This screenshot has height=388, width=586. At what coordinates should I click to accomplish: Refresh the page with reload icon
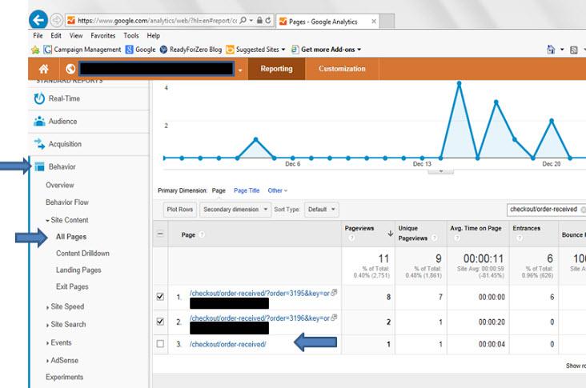tap(268, 21)
